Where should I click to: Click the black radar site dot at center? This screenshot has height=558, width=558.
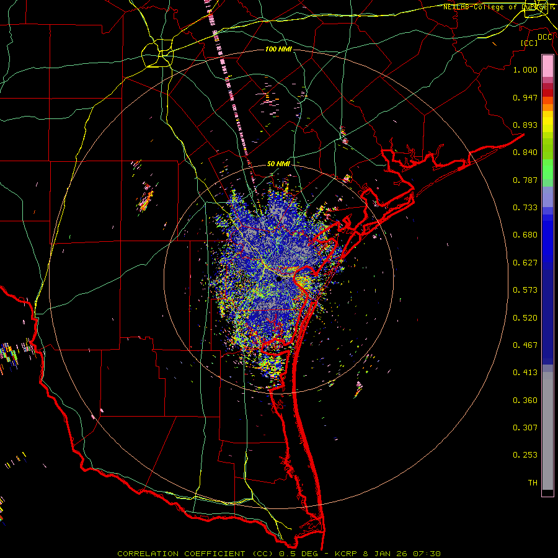[279, 280]
